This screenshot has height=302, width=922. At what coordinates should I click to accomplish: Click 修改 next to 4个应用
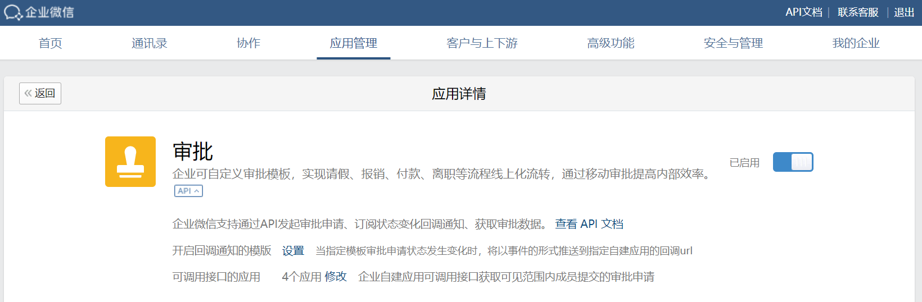coord(336,277)
